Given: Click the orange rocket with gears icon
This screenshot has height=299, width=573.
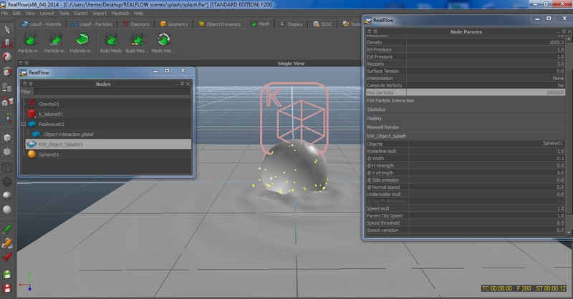Looking at the screenshot, I should coord(7,243).
